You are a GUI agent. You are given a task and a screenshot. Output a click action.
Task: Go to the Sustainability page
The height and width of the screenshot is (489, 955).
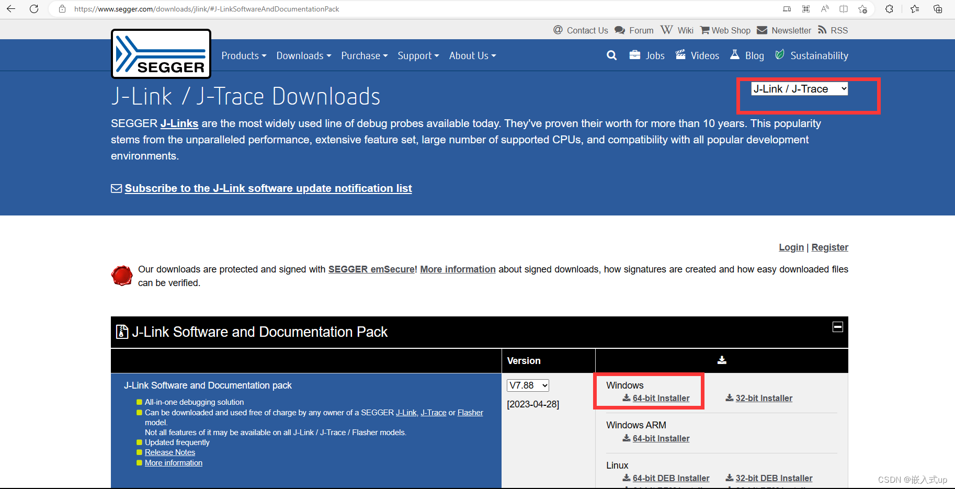tap(812, 55)
